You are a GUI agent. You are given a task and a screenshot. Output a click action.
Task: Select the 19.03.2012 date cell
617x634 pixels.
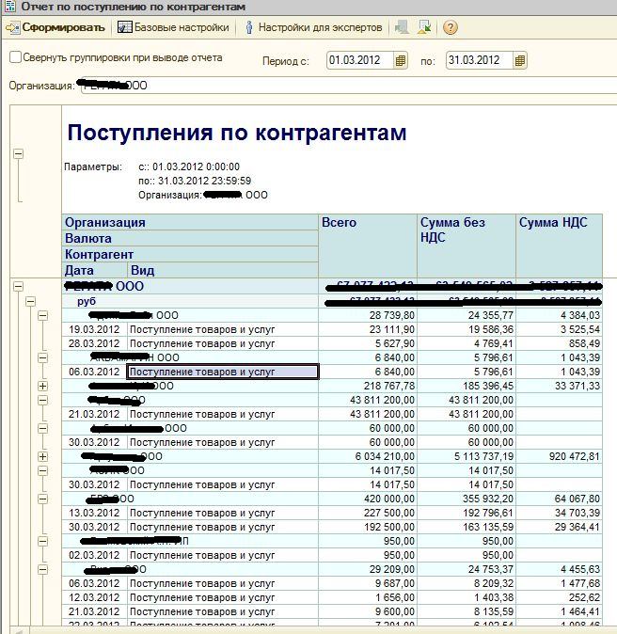pyautogui.click(x=95, y=329)
